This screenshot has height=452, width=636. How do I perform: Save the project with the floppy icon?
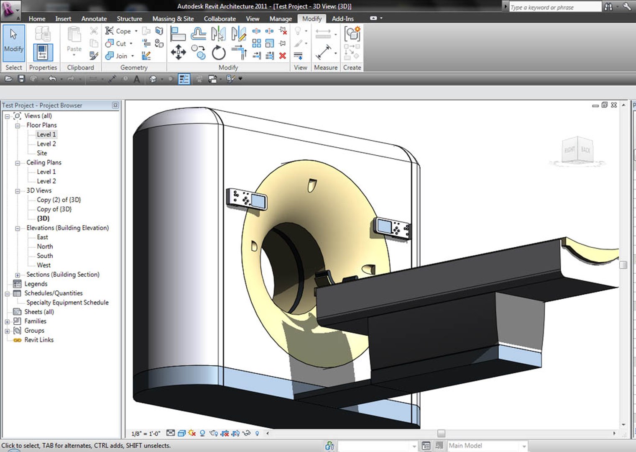pos(21,79)
